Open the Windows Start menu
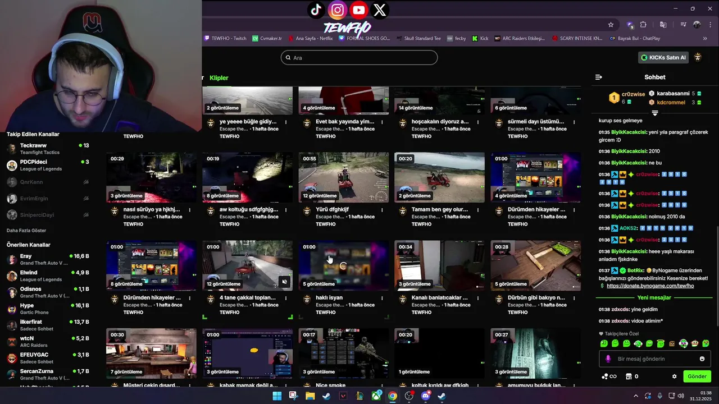 (277, 396)
